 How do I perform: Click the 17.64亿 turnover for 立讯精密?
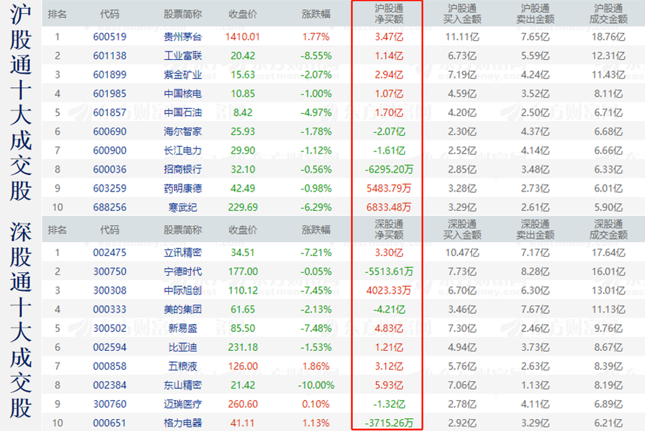point(608,252)
